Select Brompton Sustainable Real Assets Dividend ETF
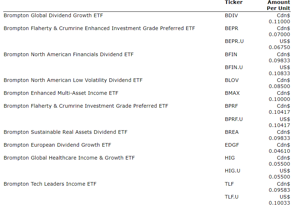Screen dimensions: 300x210 (x=65, y=132)
